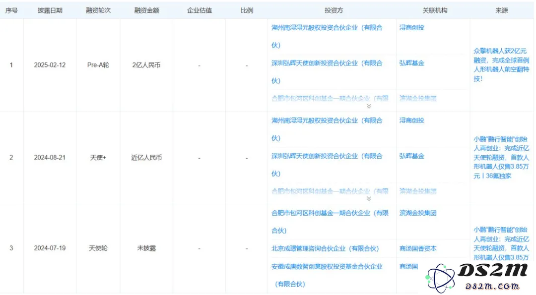The height and width of the screenshot is (295, 536).
Task: Click serial number 3 in the 2024-07-19 row
Action: [11, 248]
